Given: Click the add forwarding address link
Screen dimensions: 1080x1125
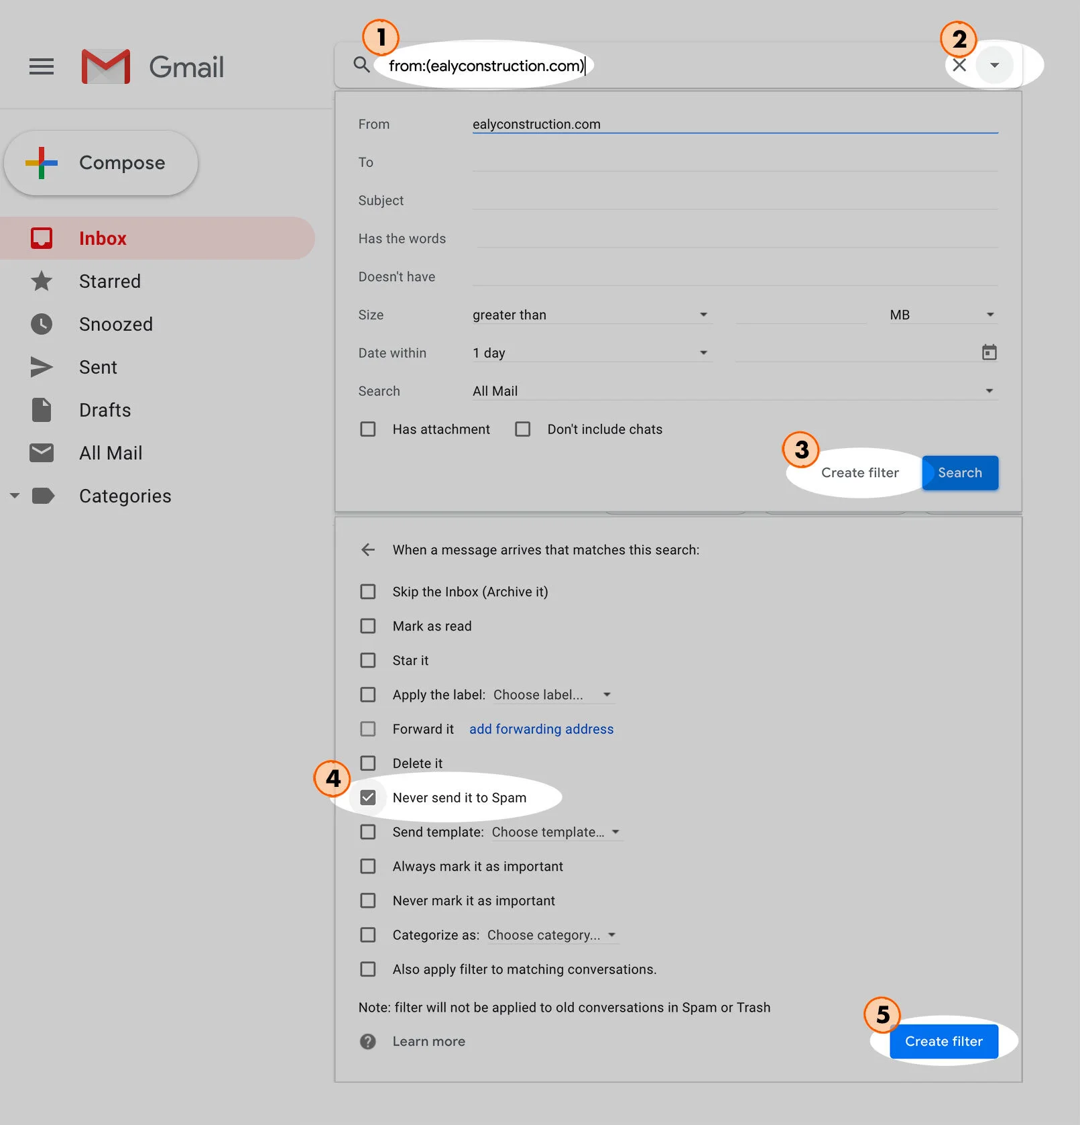Looking at the screenshot, I should click(541, 729).
